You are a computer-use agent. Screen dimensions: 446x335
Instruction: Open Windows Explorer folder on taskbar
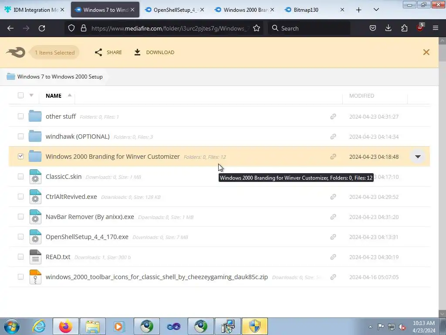click(93, 326)
